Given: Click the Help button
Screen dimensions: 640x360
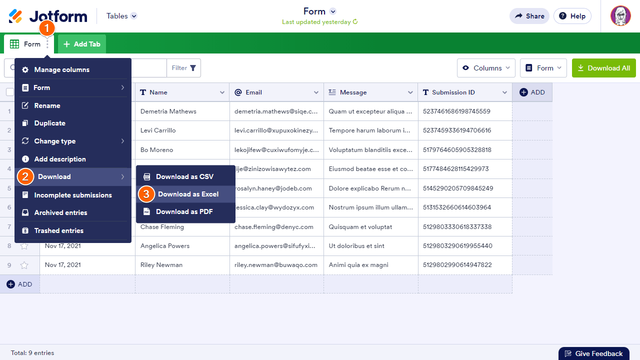Looking at the screenshot, I should (572, 16).
